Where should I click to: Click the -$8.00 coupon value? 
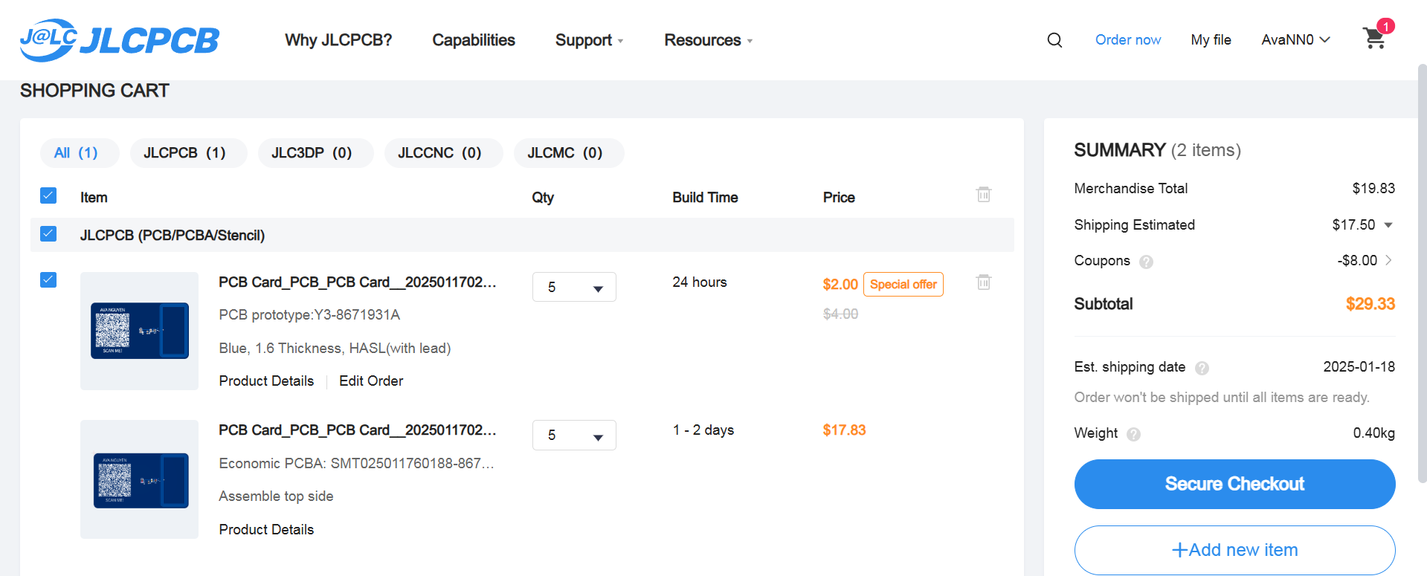(1357, 261)
